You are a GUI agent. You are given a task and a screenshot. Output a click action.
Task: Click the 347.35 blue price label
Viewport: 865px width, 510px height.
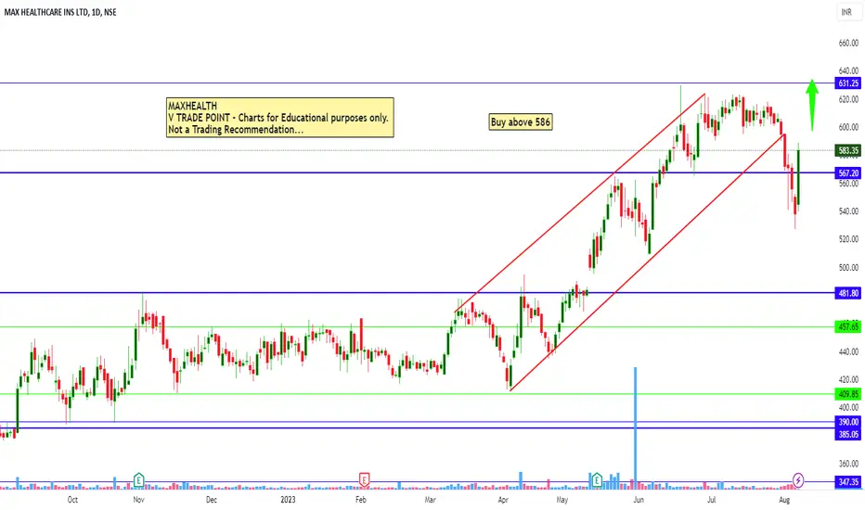[848, 482]
